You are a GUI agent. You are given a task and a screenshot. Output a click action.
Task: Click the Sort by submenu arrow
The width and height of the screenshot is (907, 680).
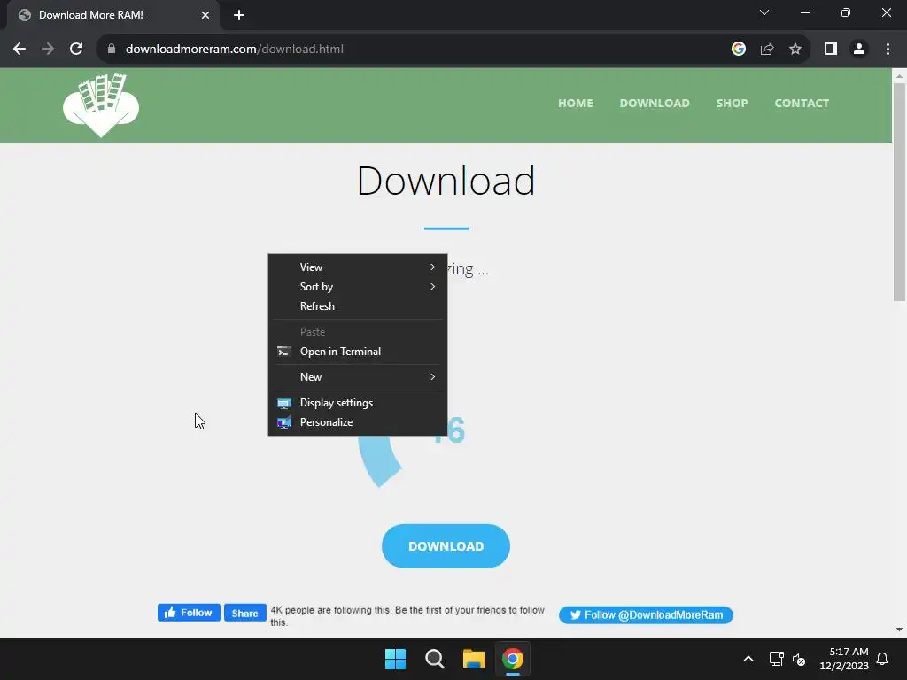(432, 287)
